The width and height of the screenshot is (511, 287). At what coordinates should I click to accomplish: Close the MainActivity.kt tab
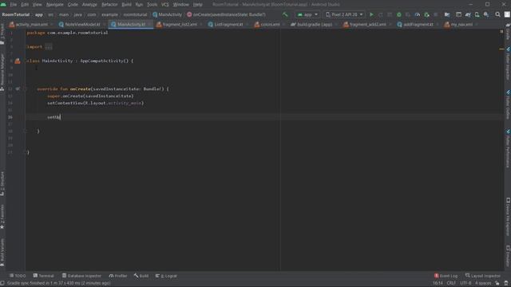point(149,25)
